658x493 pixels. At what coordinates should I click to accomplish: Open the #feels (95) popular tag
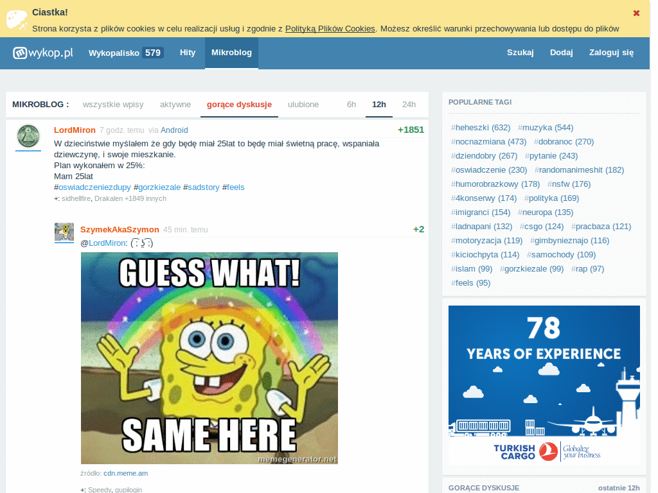pyautogui.click(x=471, y=283)
